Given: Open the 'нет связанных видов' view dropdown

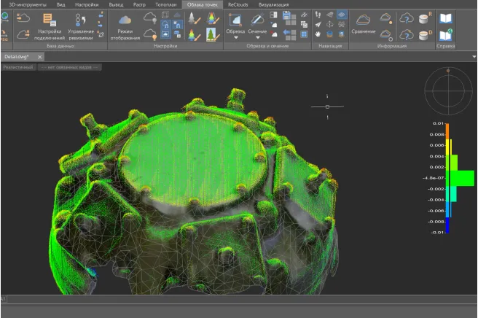Looking at the screenshot, I should point(70,67).
